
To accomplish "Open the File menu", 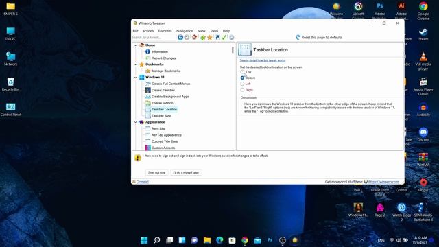I will 136,31.
